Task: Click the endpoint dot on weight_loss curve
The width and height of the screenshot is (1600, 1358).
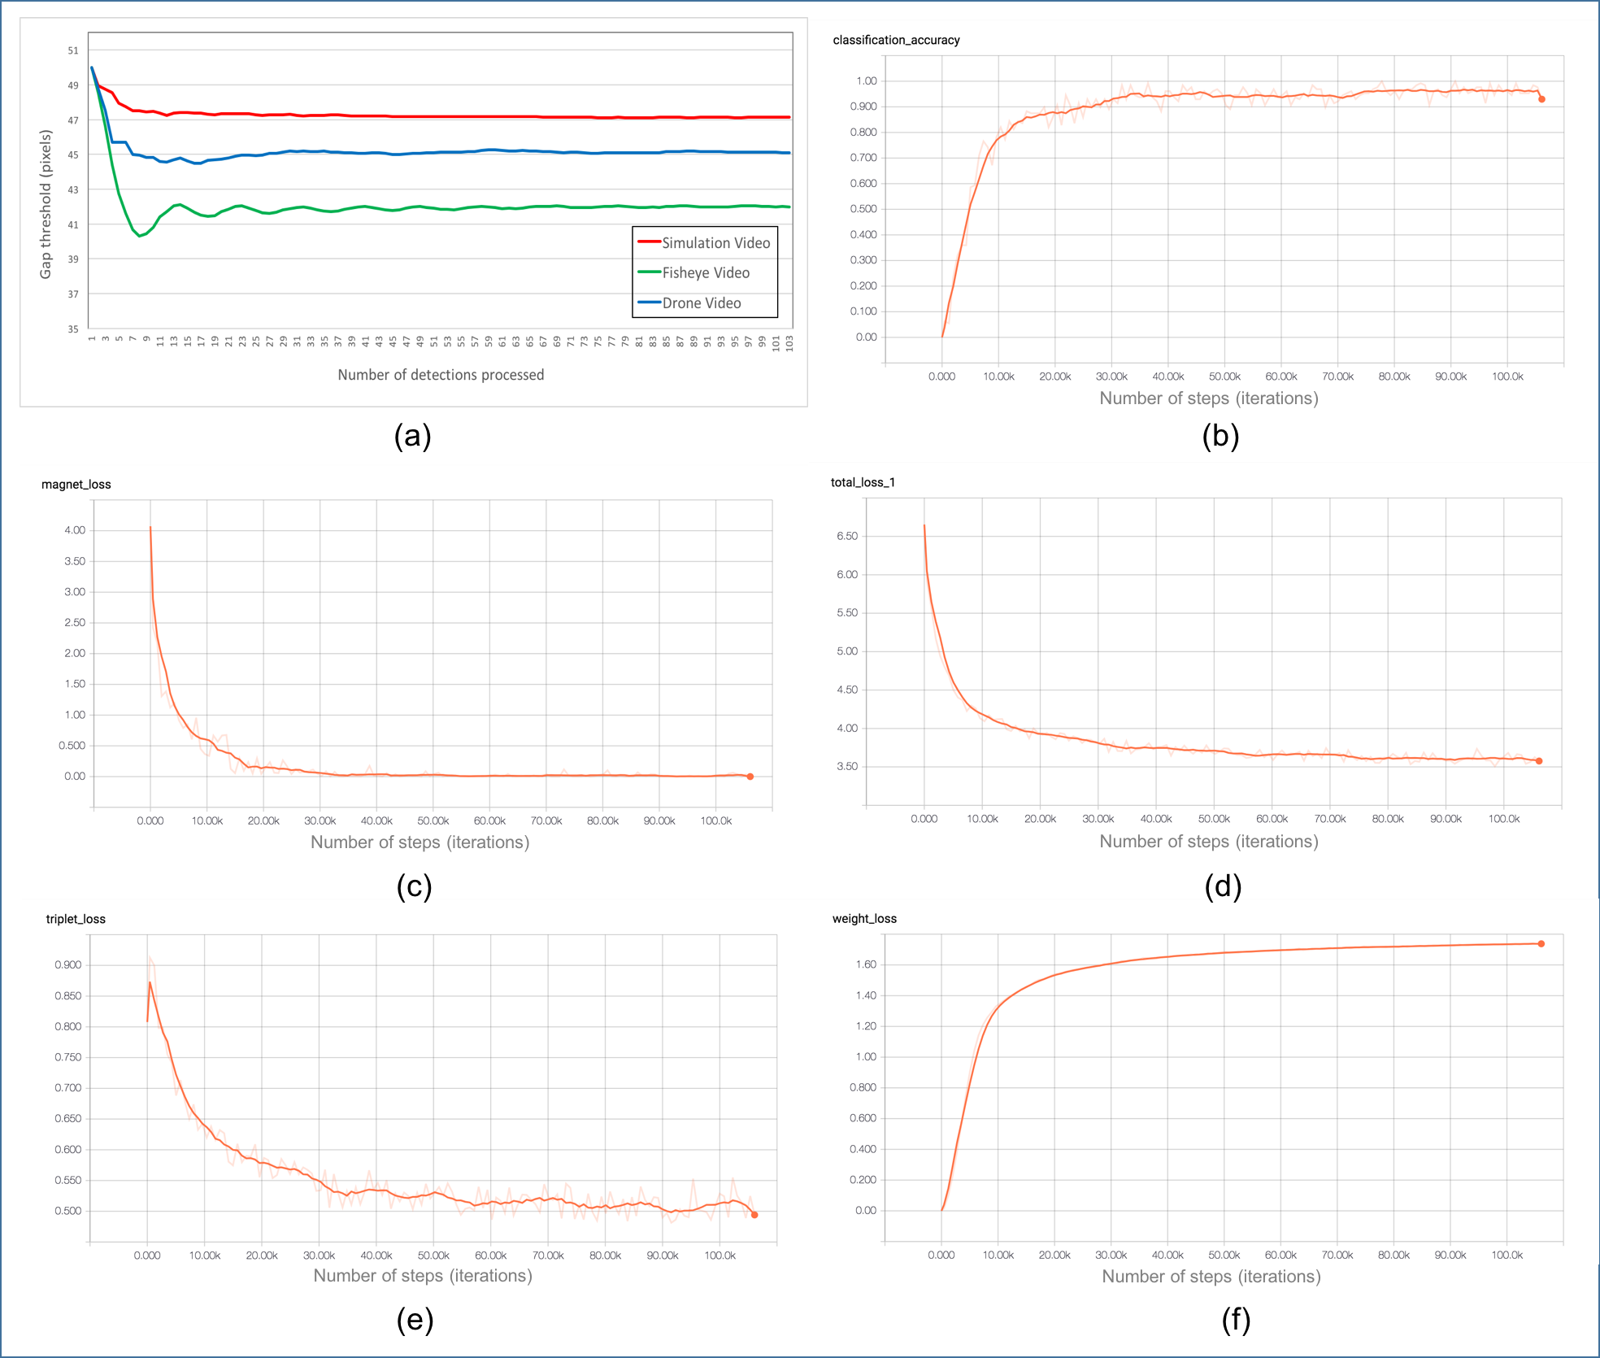Action: tap(1541, 944)
